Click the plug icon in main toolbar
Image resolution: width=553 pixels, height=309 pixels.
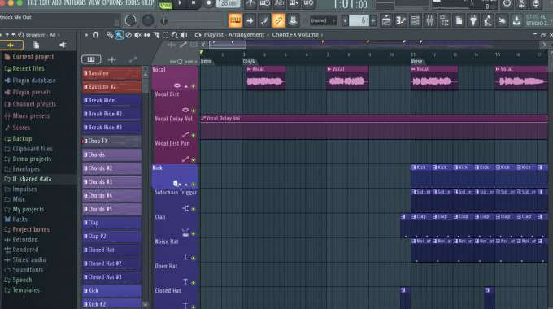(473, 21)
